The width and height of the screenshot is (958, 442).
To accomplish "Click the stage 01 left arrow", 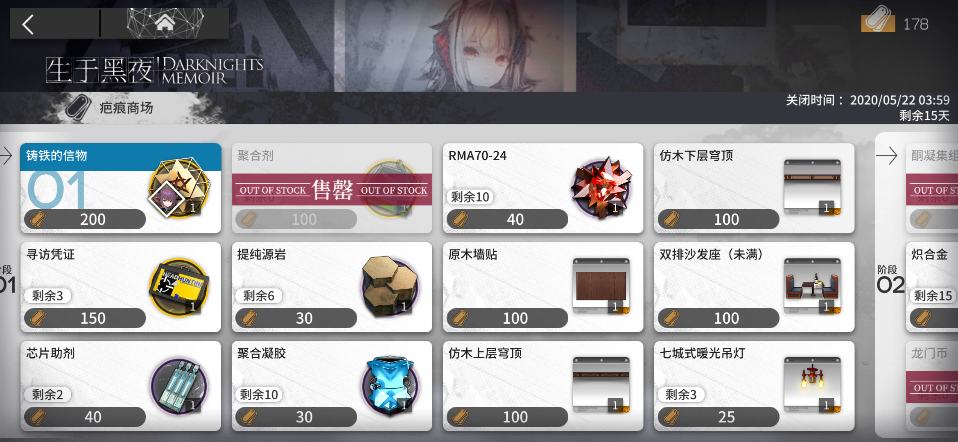I will click(6, 156).
